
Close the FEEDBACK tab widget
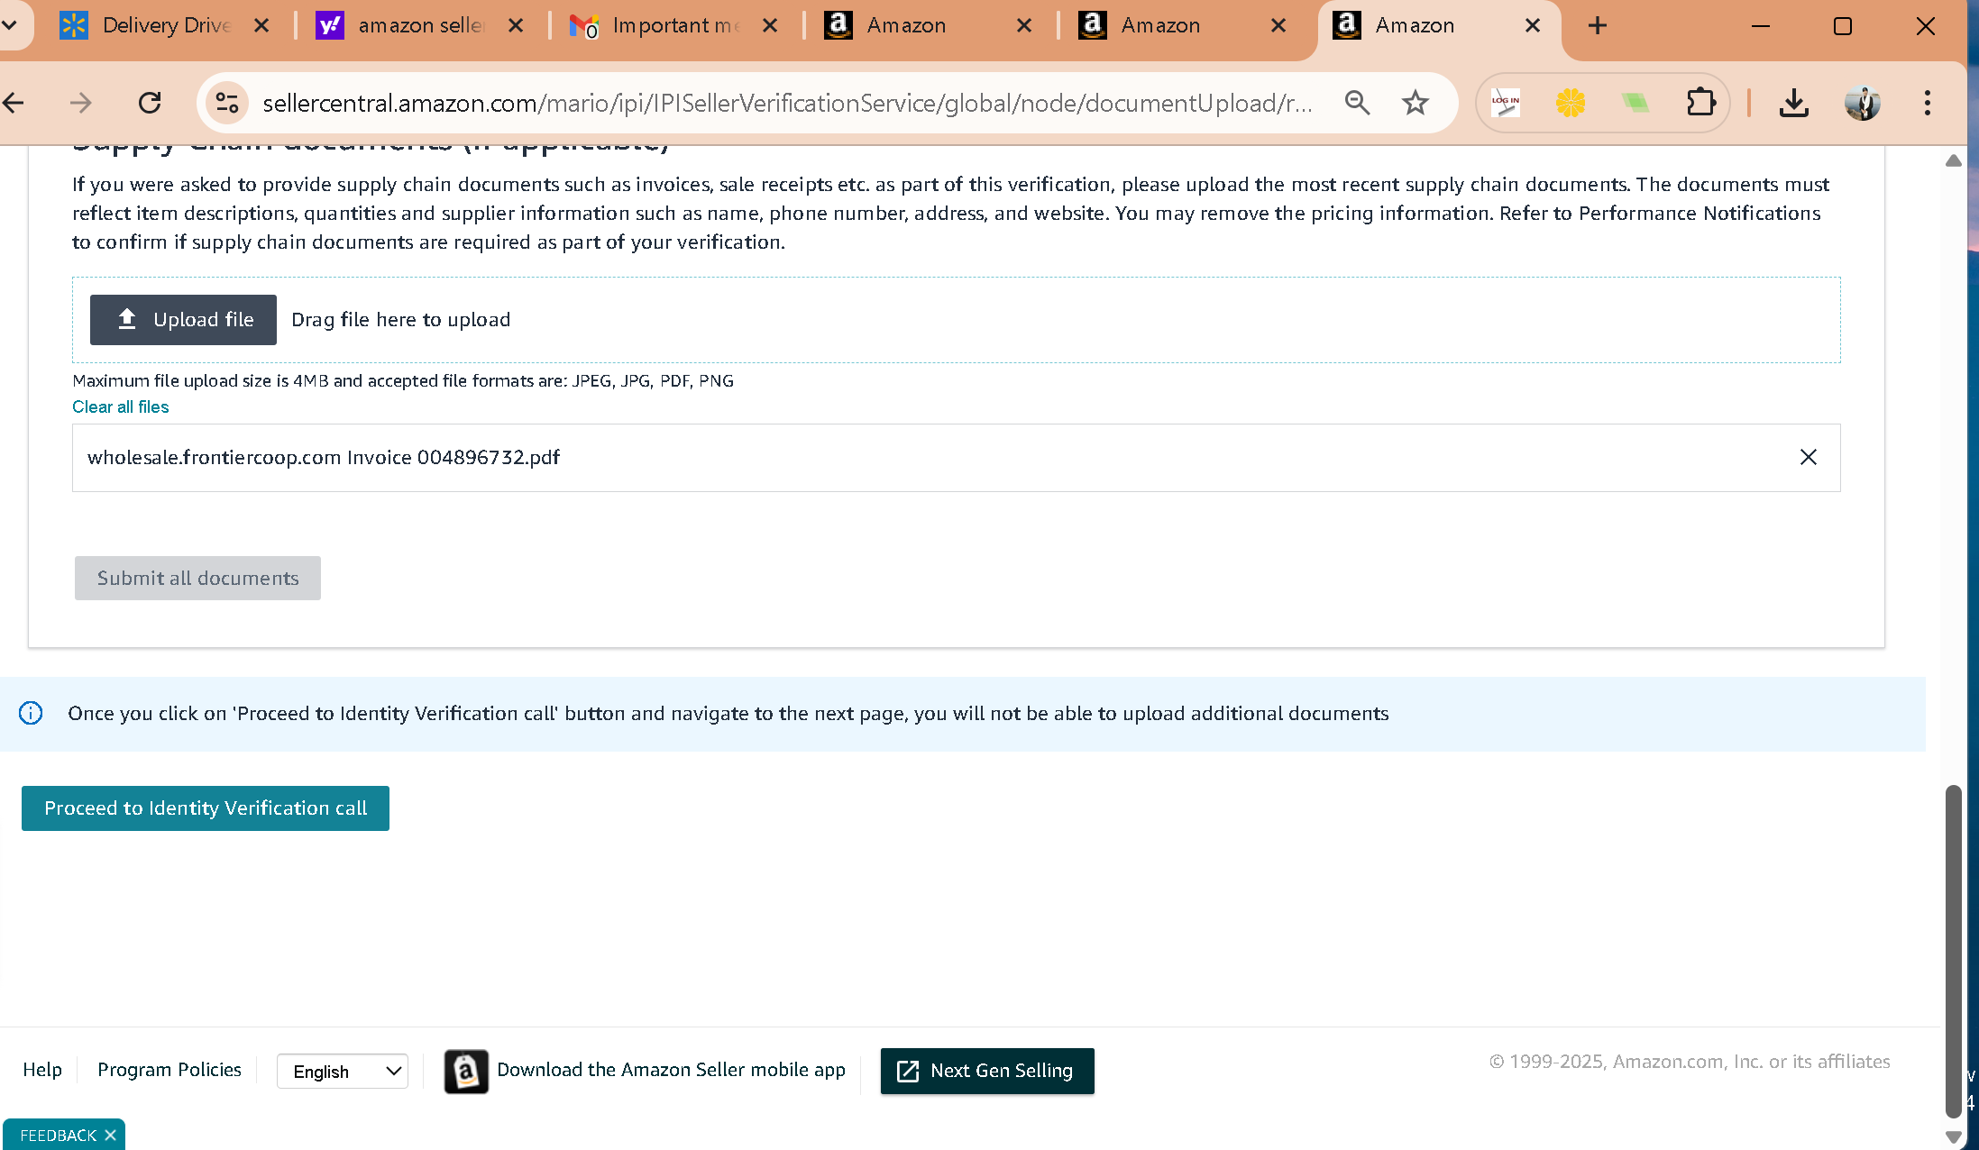pyautogui.click(x=111, y=1136)
